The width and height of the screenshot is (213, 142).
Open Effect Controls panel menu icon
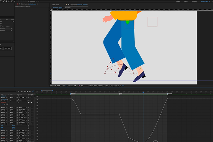pos(37,4)
